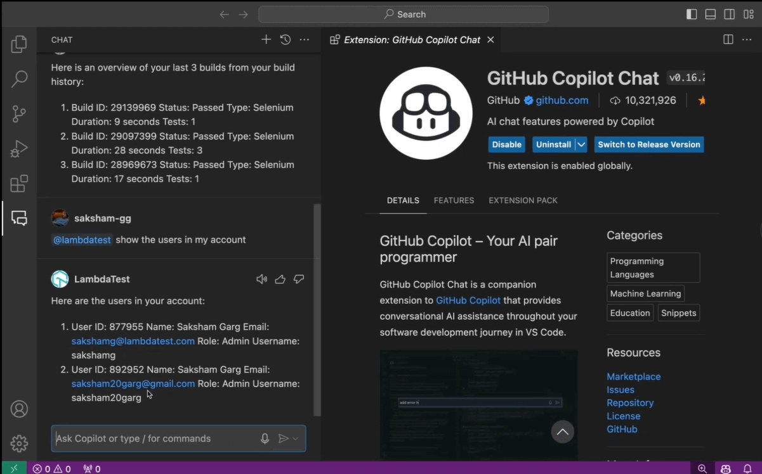The image size is (762, 474).
Task: Open the send button dropdown chevron
Action: [x=296, y=439]
